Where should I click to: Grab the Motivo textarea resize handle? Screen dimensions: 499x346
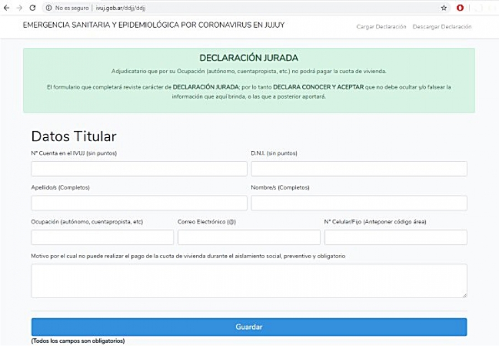click(x=464, y=295)
